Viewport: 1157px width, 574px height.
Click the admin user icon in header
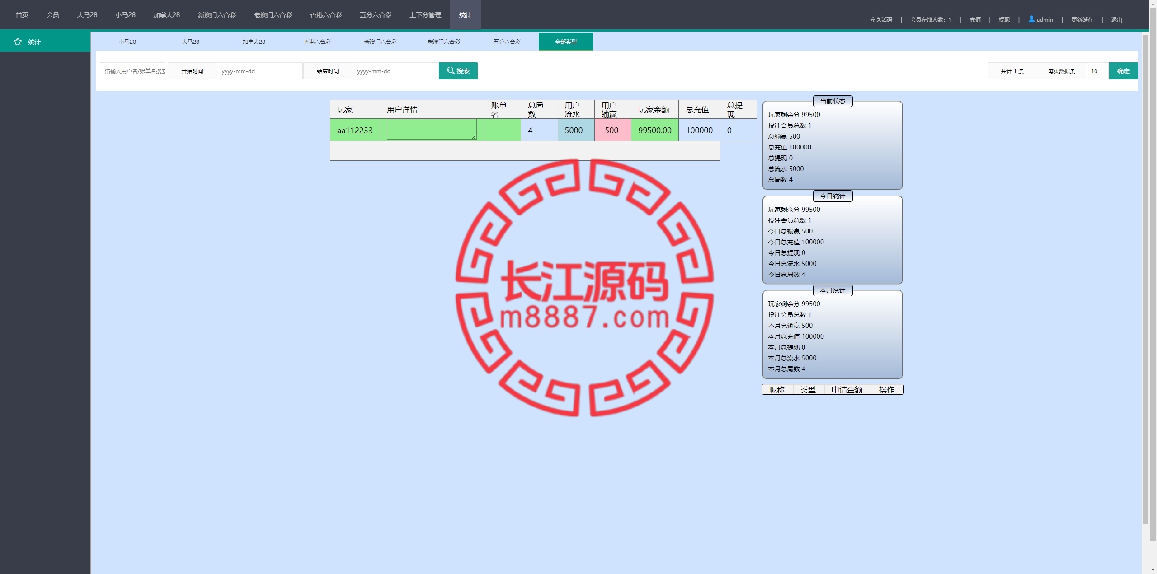(1031, 19)
